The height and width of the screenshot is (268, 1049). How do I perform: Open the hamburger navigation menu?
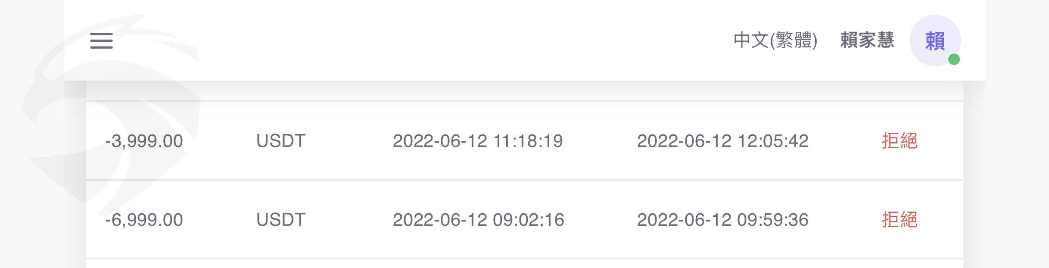101,41
